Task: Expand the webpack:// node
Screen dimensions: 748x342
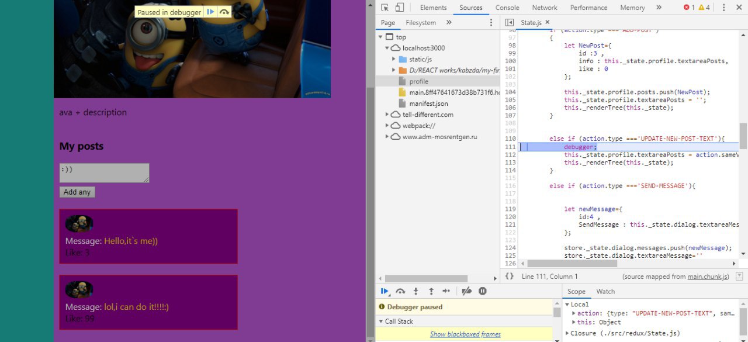Action: pos(387,126)
